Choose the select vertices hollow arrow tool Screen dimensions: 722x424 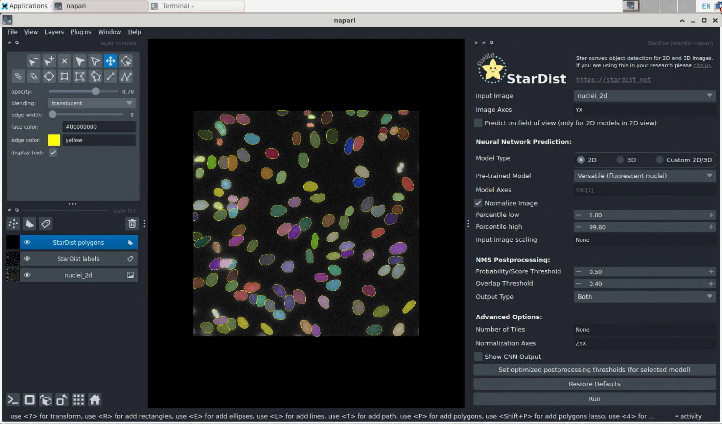point(95,61)
